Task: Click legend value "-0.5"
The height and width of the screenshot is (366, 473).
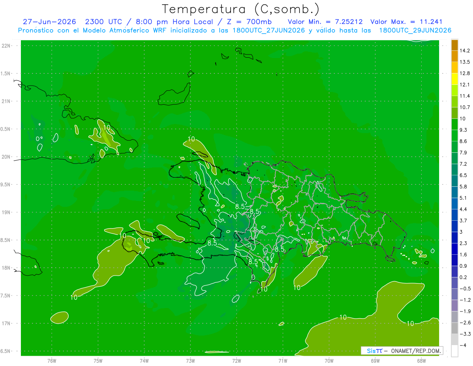Action: [x=465, y=289]
